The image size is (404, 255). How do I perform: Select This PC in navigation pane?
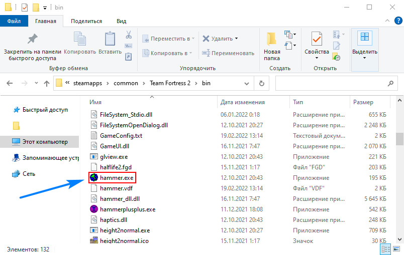[39, 142]
